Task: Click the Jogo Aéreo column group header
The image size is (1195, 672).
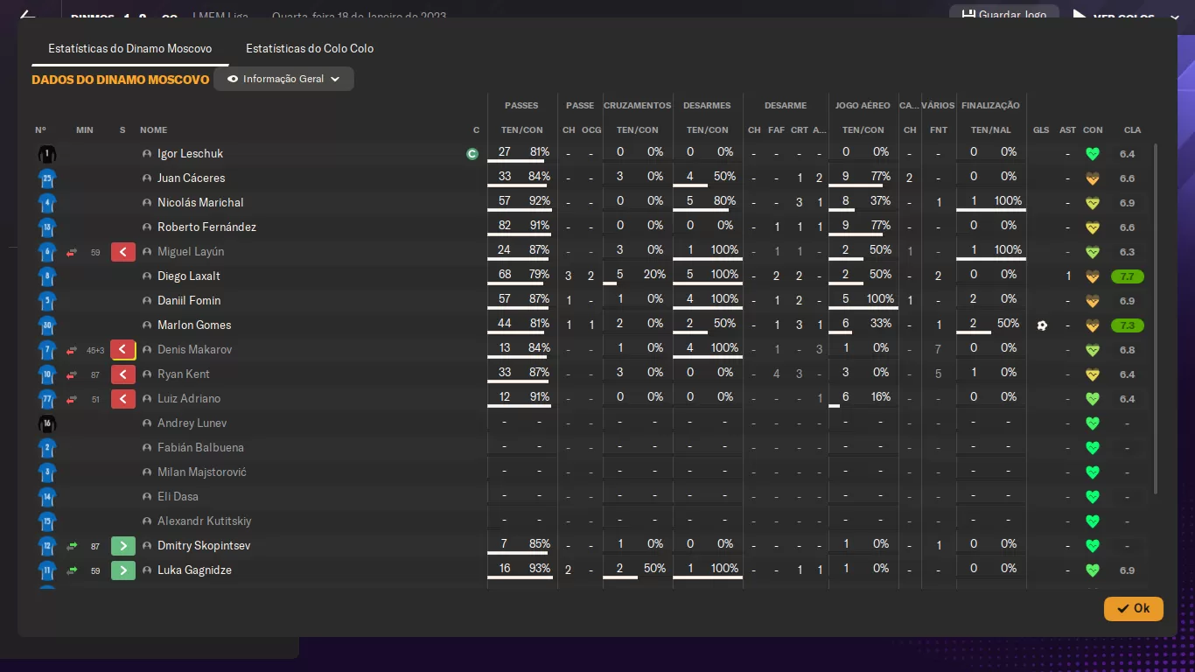Action: (863, 106)
